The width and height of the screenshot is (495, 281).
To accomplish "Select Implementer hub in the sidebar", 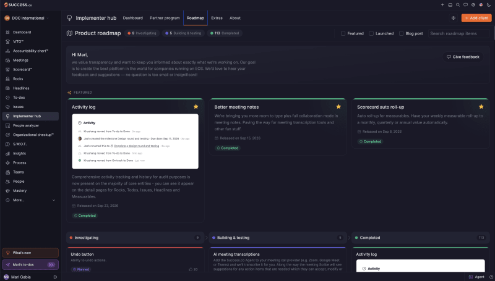I will pos(30,116).
